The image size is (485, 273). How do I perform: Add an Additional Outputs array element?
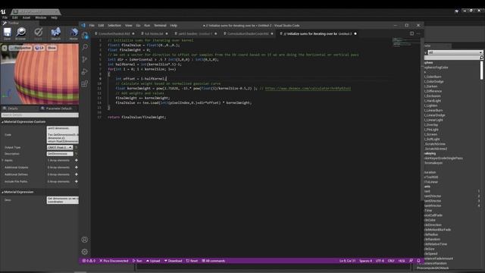coord(76,168)
